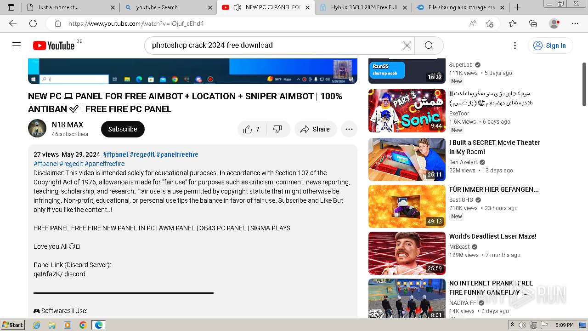The height and width of the screenshot is (331, 588).
Task: Open system volume tray icon
Action: pyautogui.click(x=523, y=325)
